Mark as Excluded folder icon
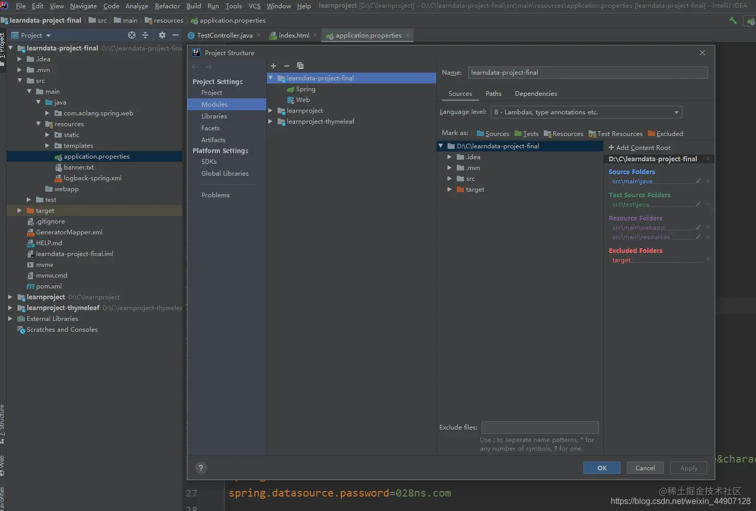The height and width of the screenshot is (511, 756). (x=651, y=134)
